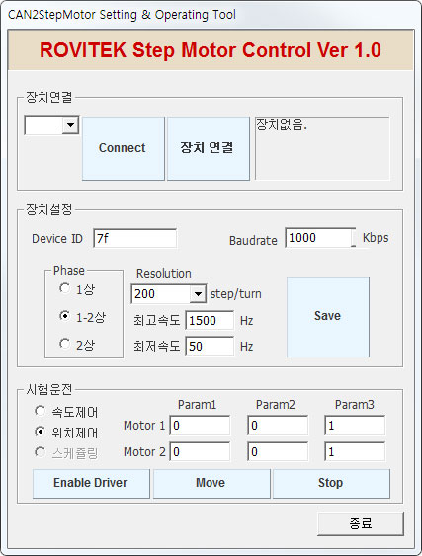Screen dimensions: 422x556
Task: Select the 1-2상 phase radio button
Action: (x=64, y=316)
